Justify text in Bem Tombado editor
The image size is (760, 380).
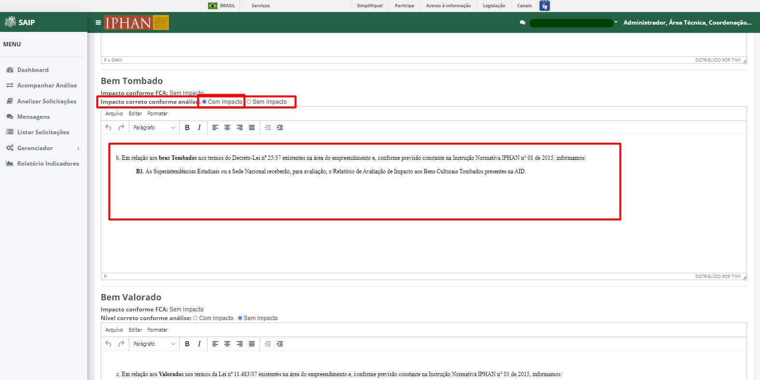(x=252, y=127)
